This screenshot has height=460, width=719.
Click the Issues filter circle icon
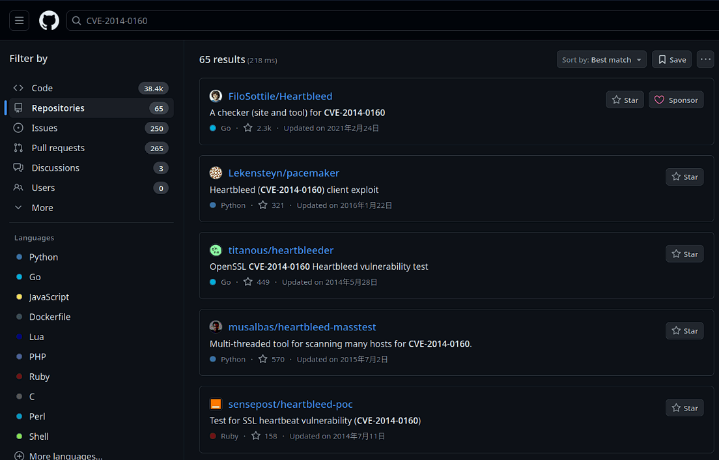click(x=18, y=128)
